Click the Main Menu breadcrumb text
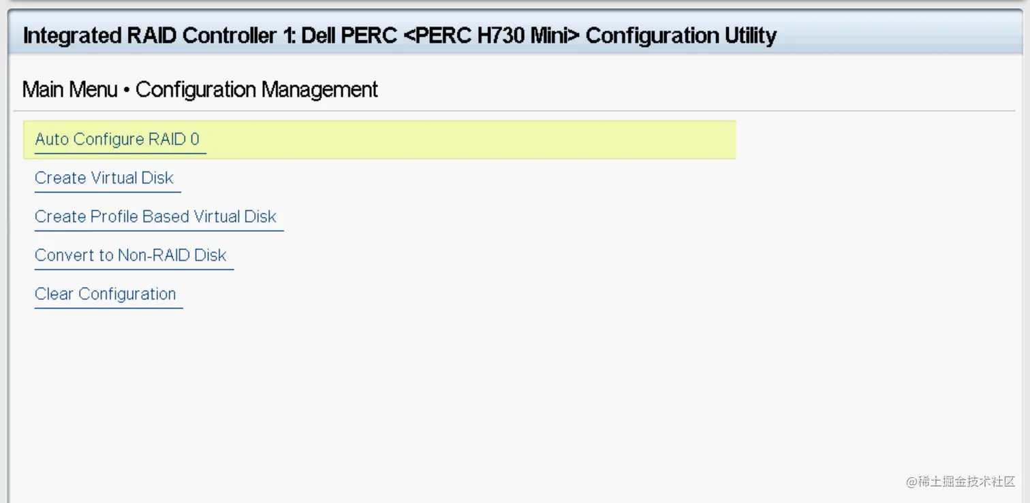Image resolution: width=1030 pixels, height=503 pixels. click(69, 90)
